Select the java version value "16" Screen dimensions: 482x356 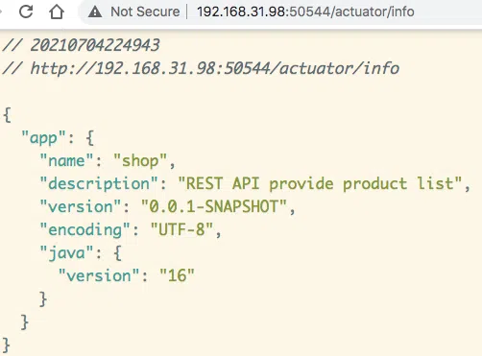click(x=177, y=275)
